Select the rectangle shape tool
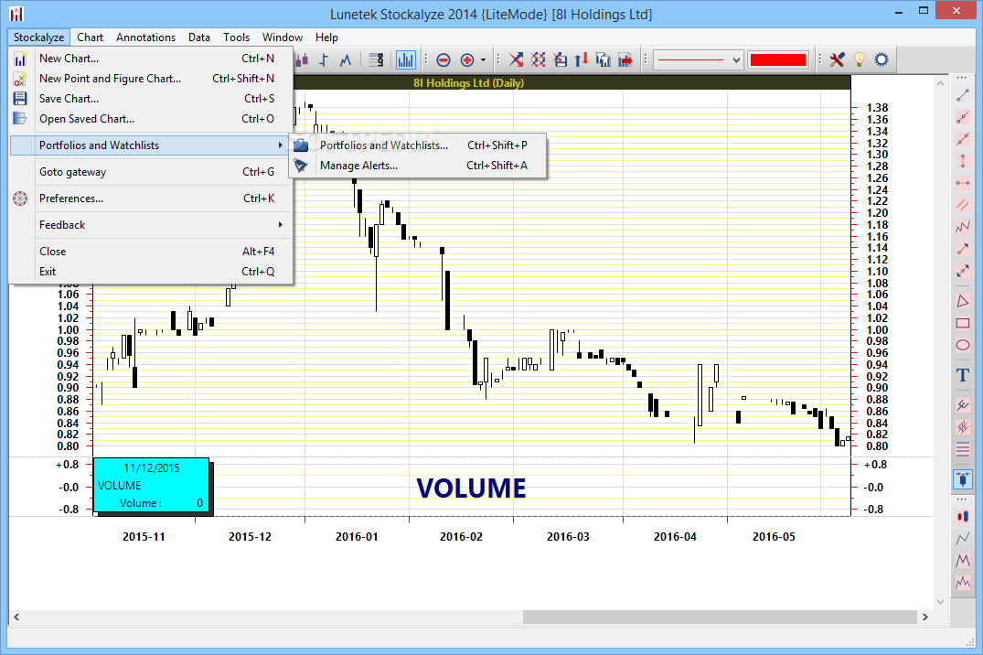983x655 pixels. (963, 323)
